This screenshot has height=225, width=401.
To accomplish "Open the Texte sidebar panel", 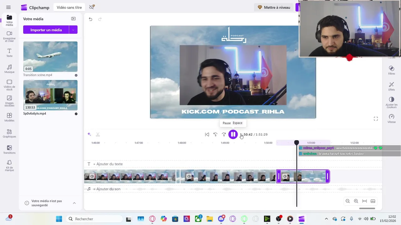I will coord(9,53).
